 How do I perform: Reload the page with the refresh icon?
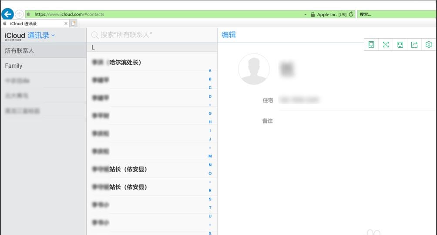pos(351,14)
